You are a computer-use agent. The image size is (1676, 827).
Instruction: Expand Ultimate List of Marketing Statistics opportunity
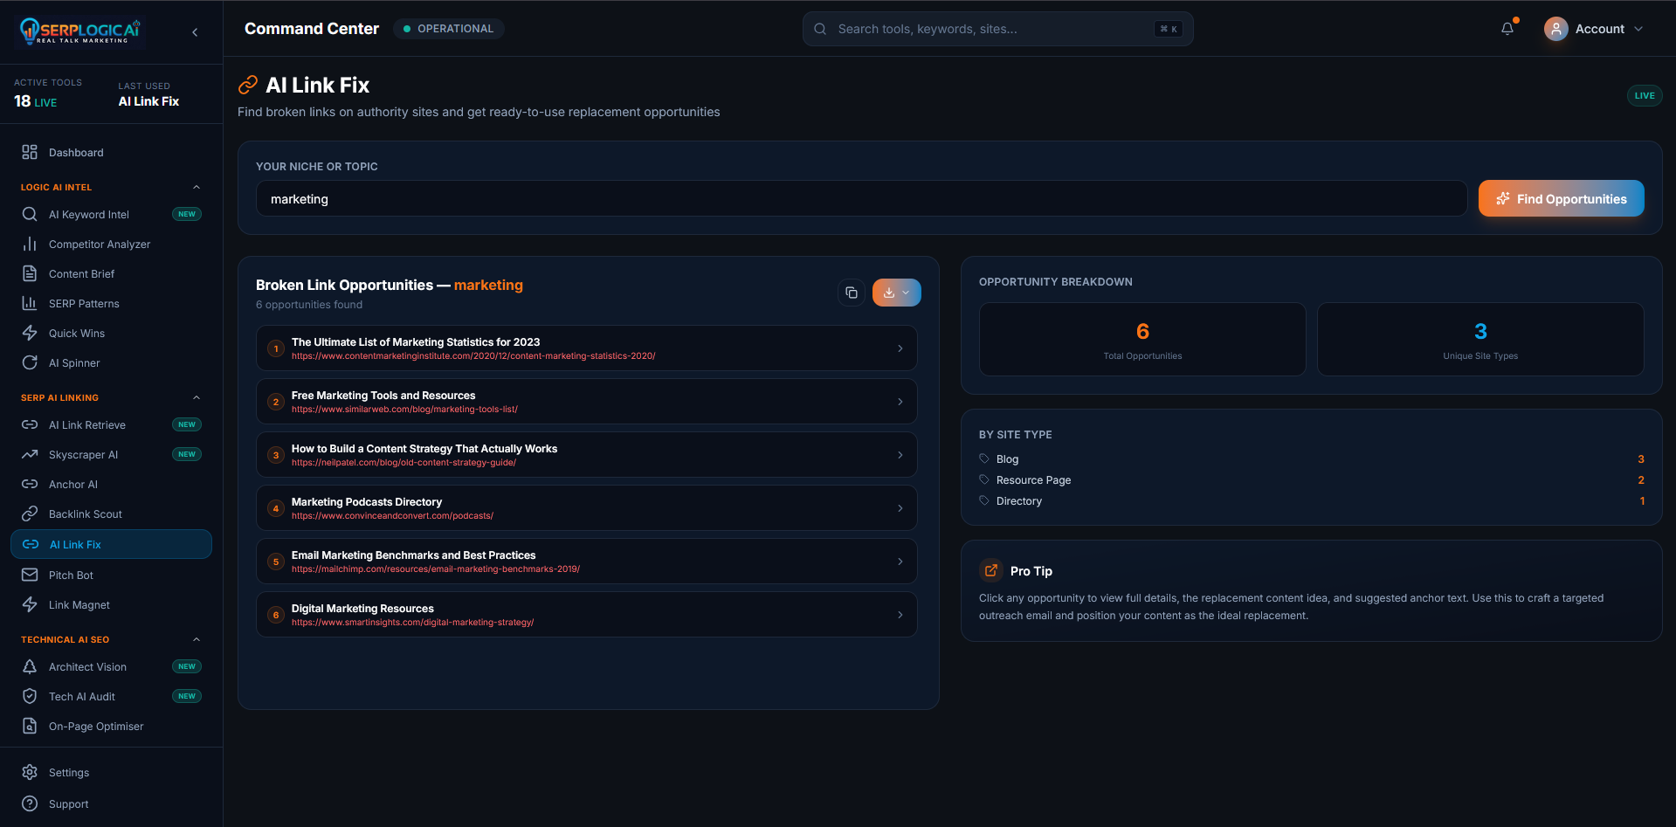587,348
